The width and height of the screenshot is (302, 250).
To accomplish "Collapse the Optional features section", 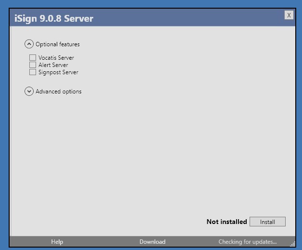I will [x=29, y=44].
